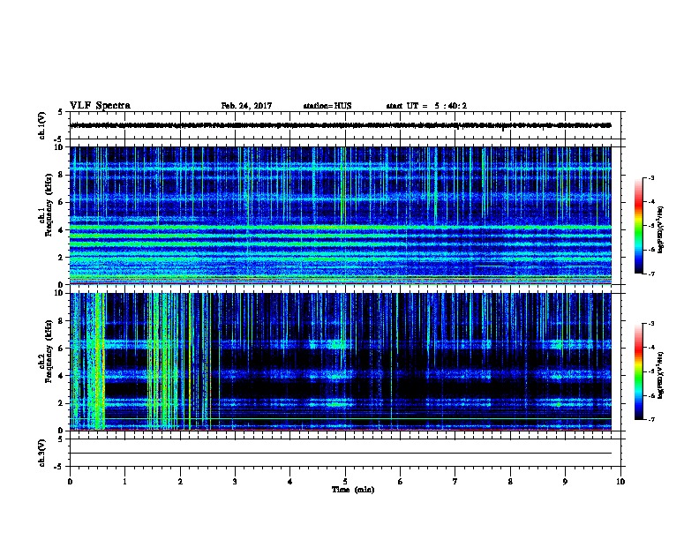Click the time axis tick label "7"

click(455, 482)
